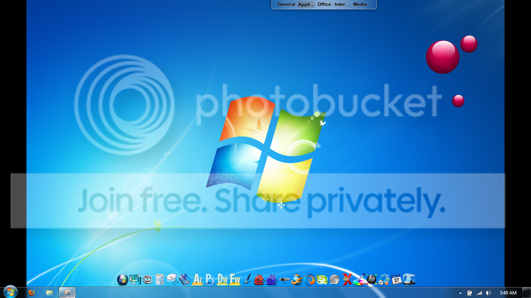The image size is (531, 298).
Task: Click the Show desktop strip beside clock
Action: (527, 293)
